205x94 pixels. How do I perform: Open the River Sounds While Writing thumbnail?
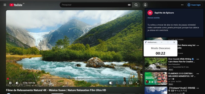(x=156, y=64)
